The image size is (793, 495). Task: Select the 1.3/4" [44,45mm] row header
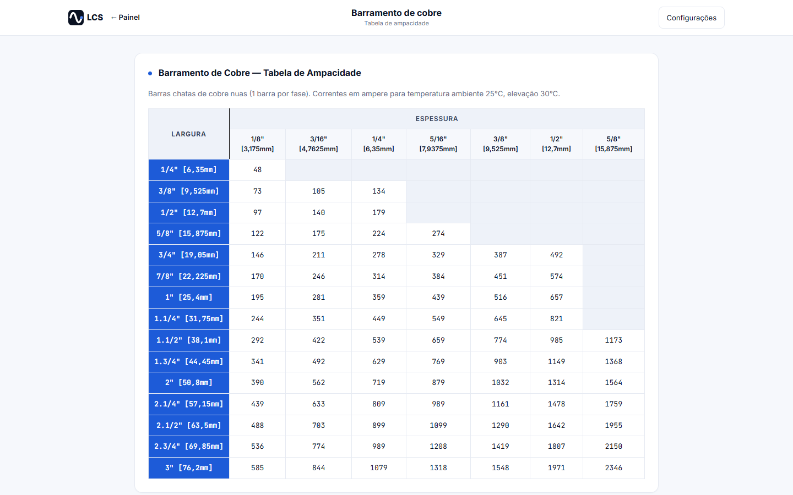pyautogui.click(x=189, y=362)
